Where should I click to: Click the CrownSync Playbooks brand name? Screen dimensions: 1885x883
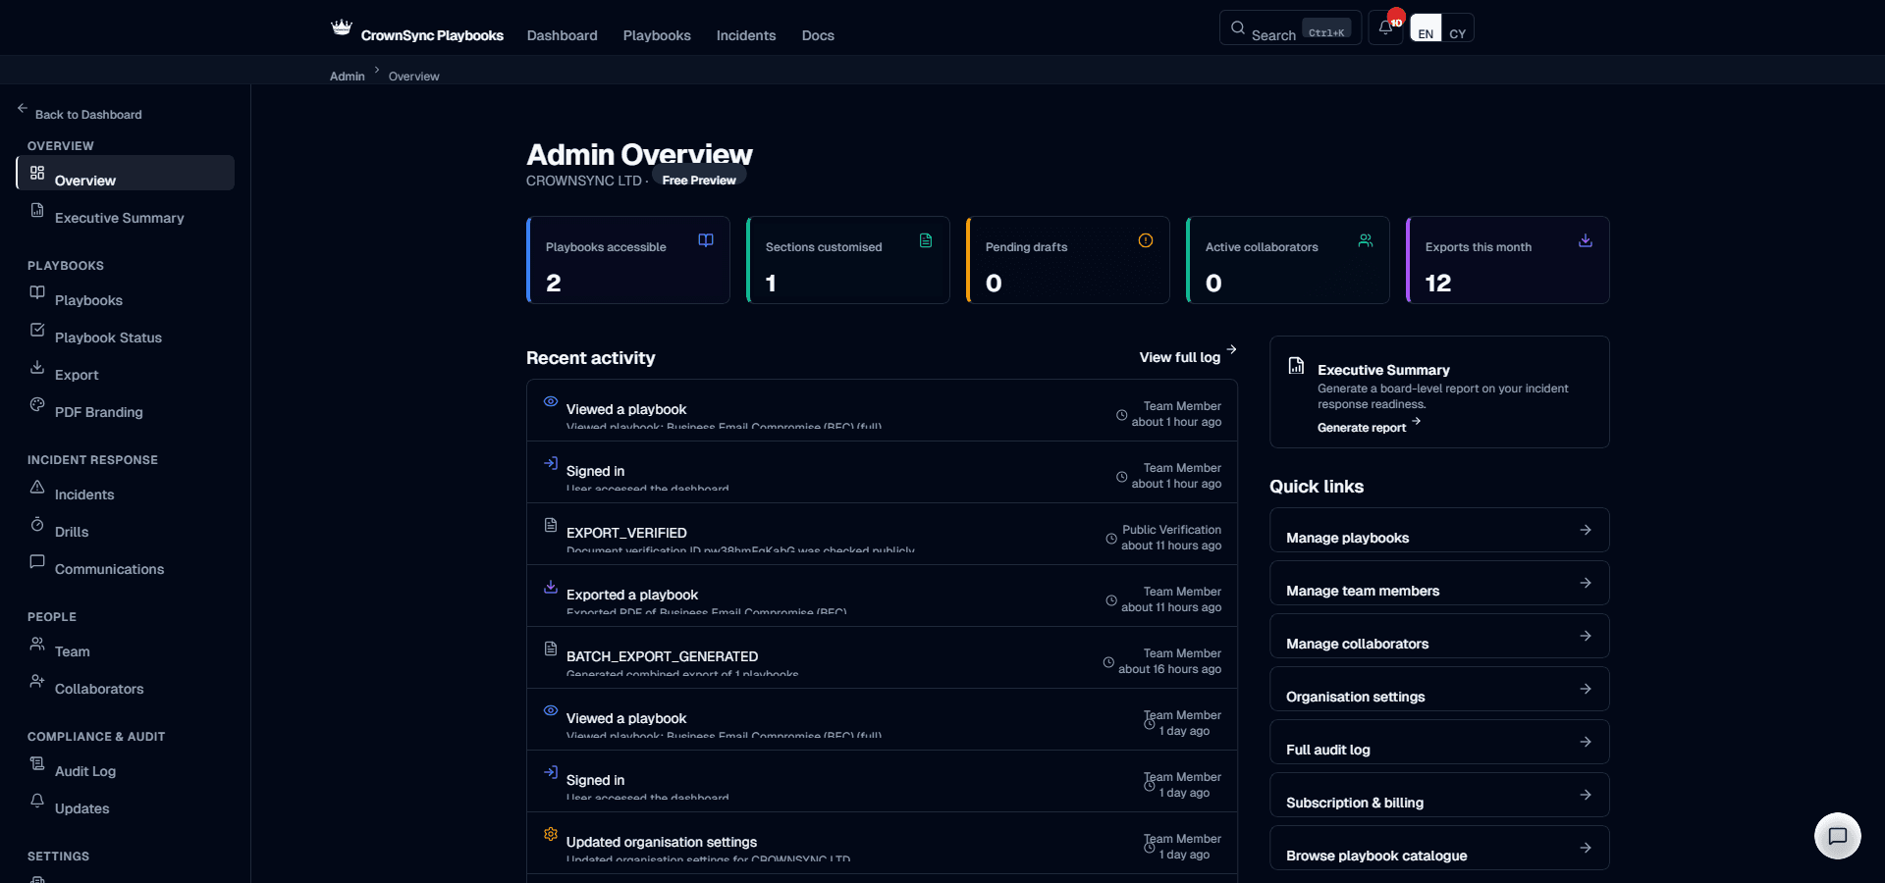coord(432,35)
